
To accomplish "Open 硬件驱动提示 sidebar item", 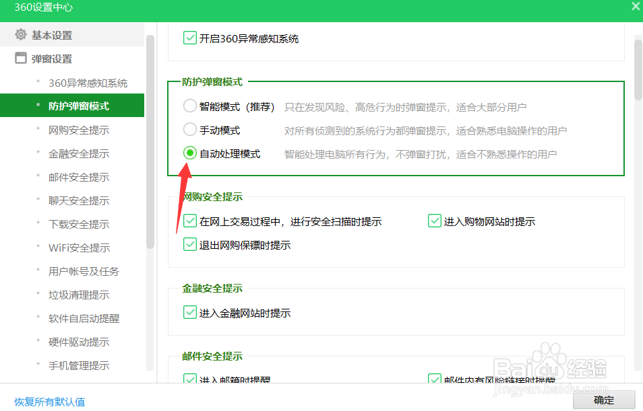I will click(x=79, y=342).
